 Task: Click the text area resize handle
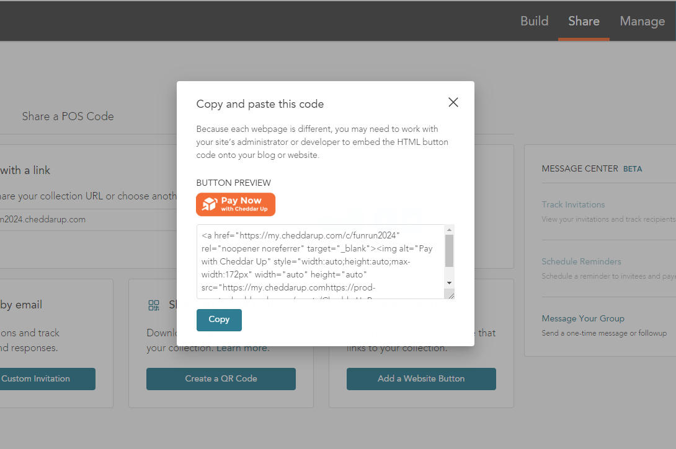(451, 296)
